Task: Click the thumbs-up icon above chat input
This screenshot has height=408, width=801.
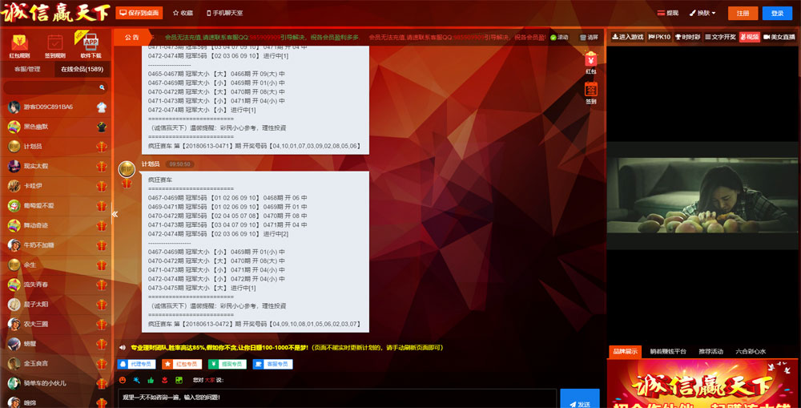Action: click(x=150, y=379)
